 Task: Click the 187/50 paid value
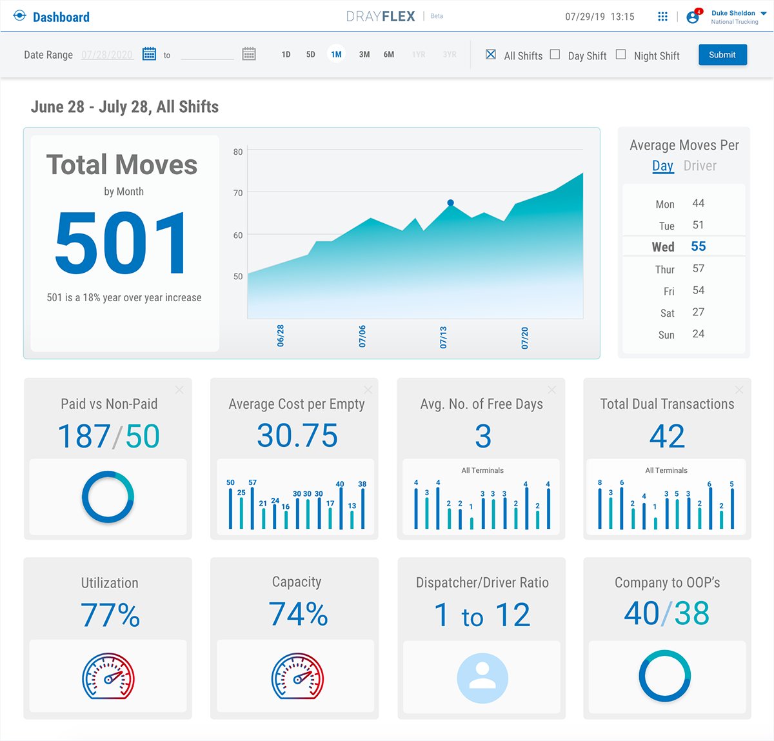[x=108, y=437]
